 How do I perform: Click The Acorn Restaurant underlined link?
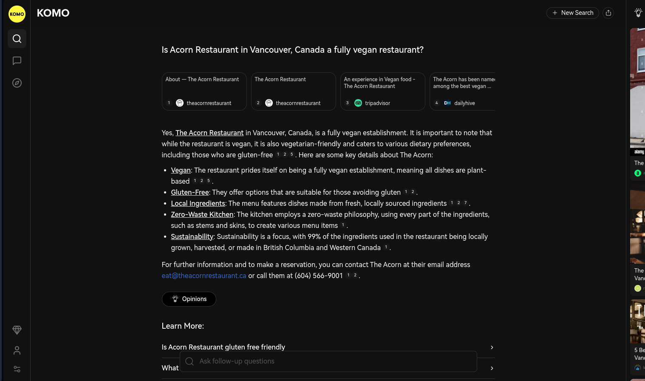(x=209, y=133)
